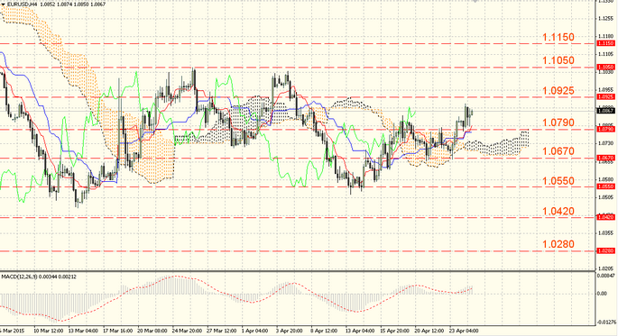Click the triangle icon beside EURUSD,H4 title
Image resolution: width=618 pixels, height=336 pixels.
tap(3, 5)
